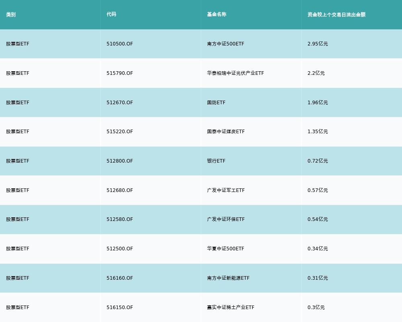Select code 512580.OF
Image resolution: width=402 pixels, height=322 pixels.
(x=120, y=219)
